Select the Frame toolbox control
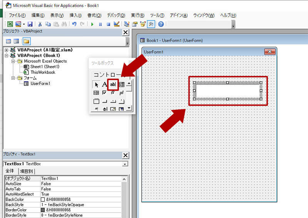 click(96, 101)
